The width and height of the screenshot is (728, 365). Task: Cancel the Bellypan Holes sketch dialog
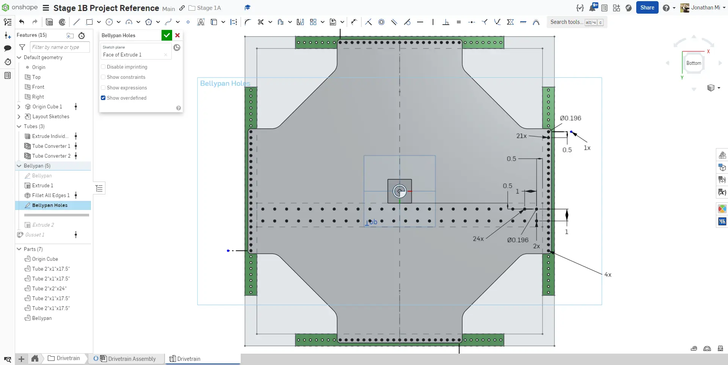pyautogui.click(x=177, y=35)
